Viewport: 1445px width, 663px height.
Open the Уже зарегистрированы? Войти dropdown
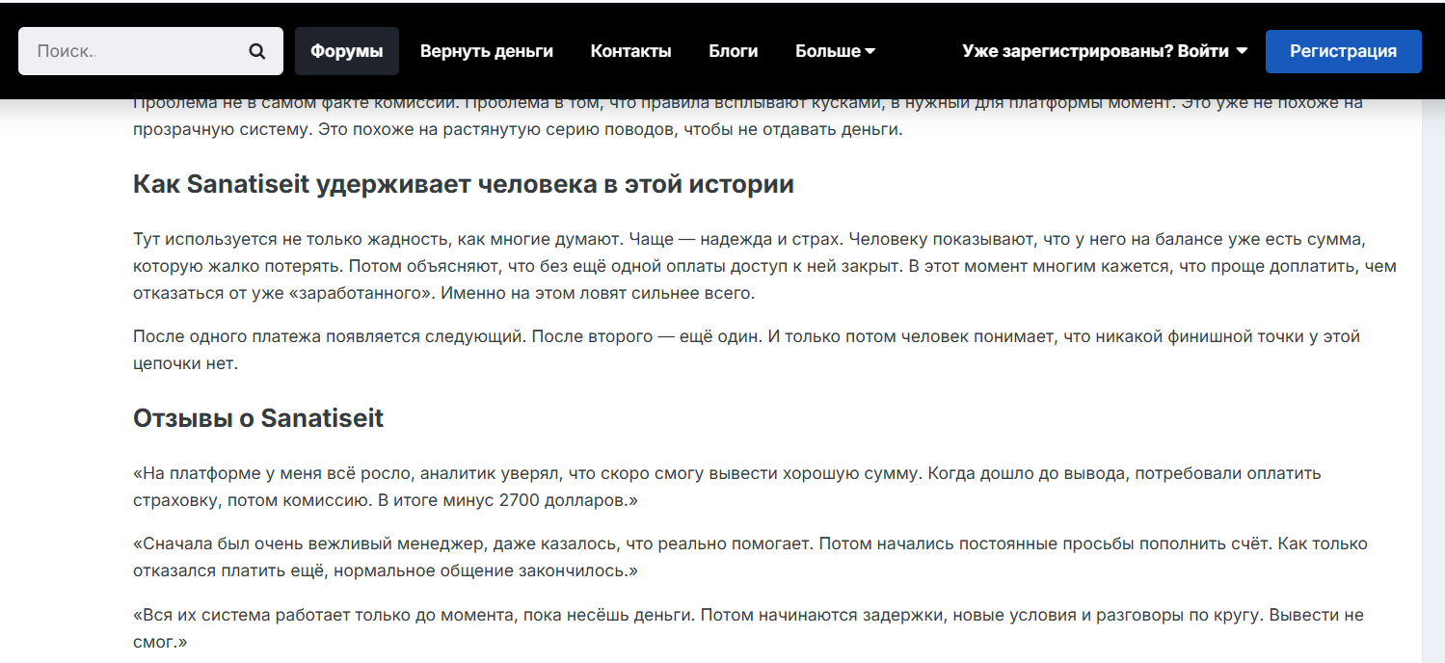click(x=1105, y=51)
